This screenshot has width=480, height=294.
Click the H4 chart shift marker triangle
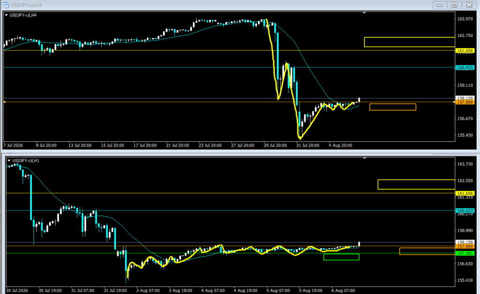(364, 13)
